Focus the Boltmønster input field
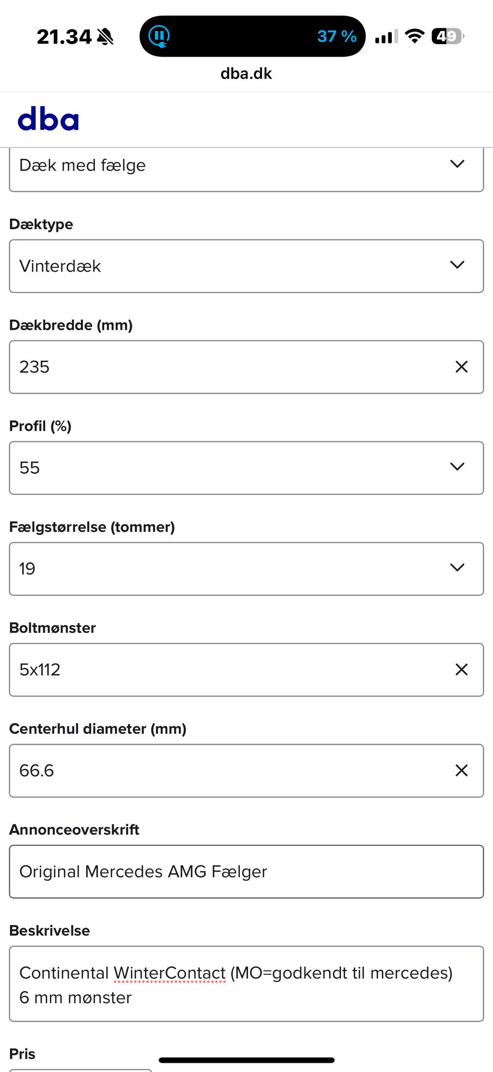493x1072 pixels. pyautogui.click(x=226, y=670)
